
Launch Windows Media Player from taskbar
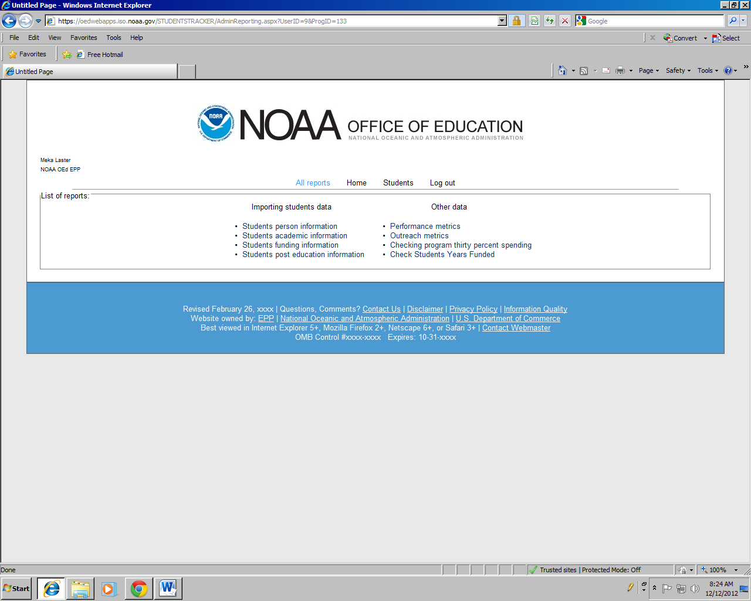point(109,589)
